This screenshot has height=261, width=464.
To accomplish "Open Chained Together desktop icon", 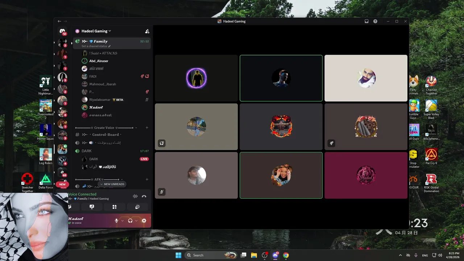I will coord(431,86).
